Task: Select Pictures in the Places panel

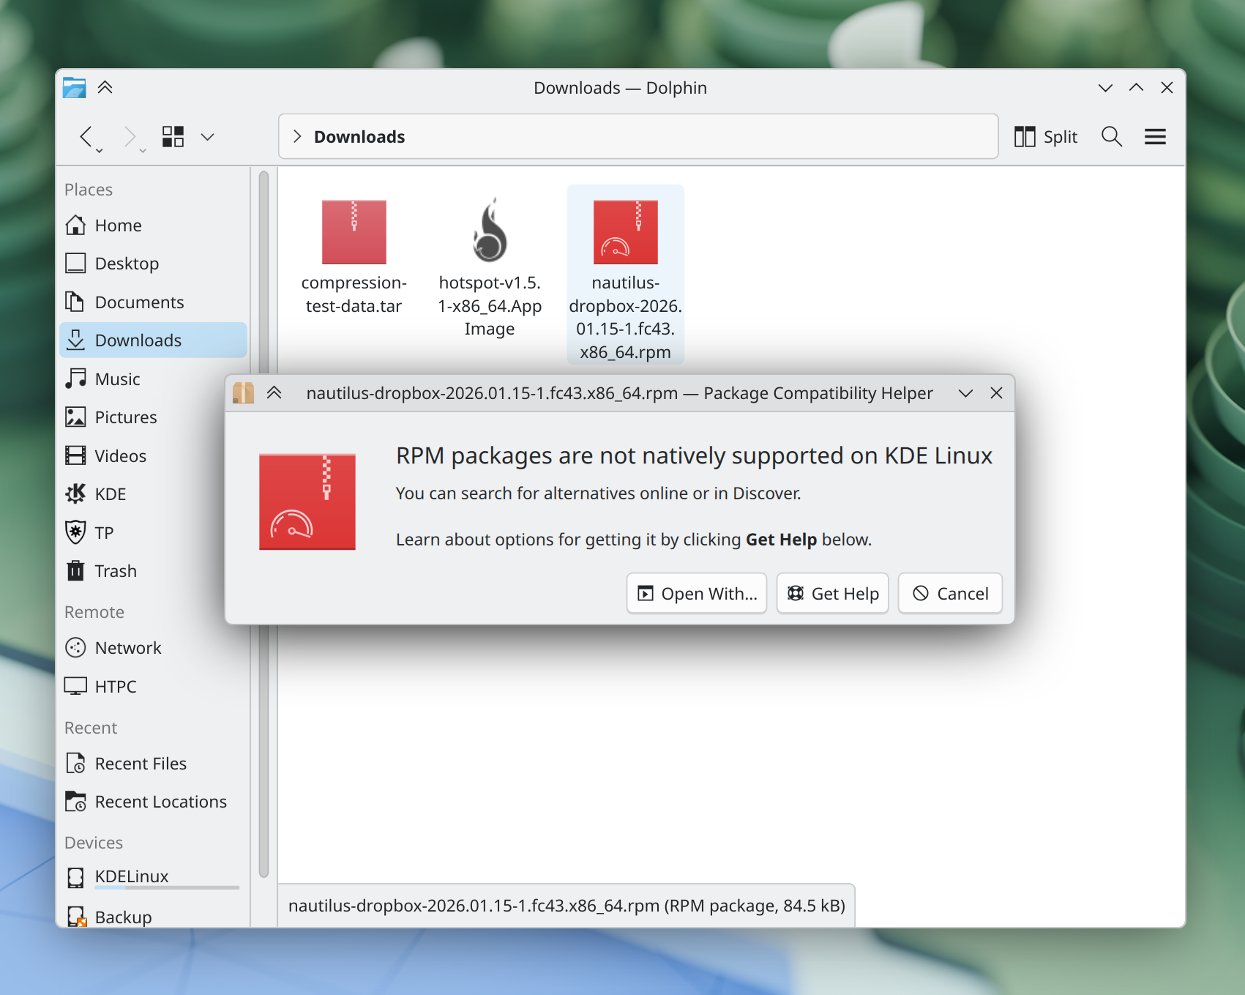Action: point(125,417)
